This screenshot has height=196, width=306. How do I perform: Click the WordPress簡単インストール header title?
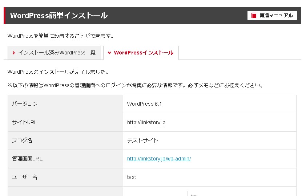click(x=59, y=16)
